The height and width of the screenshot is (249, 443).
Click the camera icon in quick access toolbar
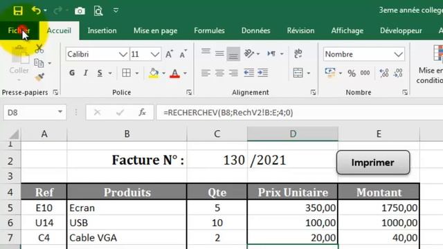[x=80, y=11]
